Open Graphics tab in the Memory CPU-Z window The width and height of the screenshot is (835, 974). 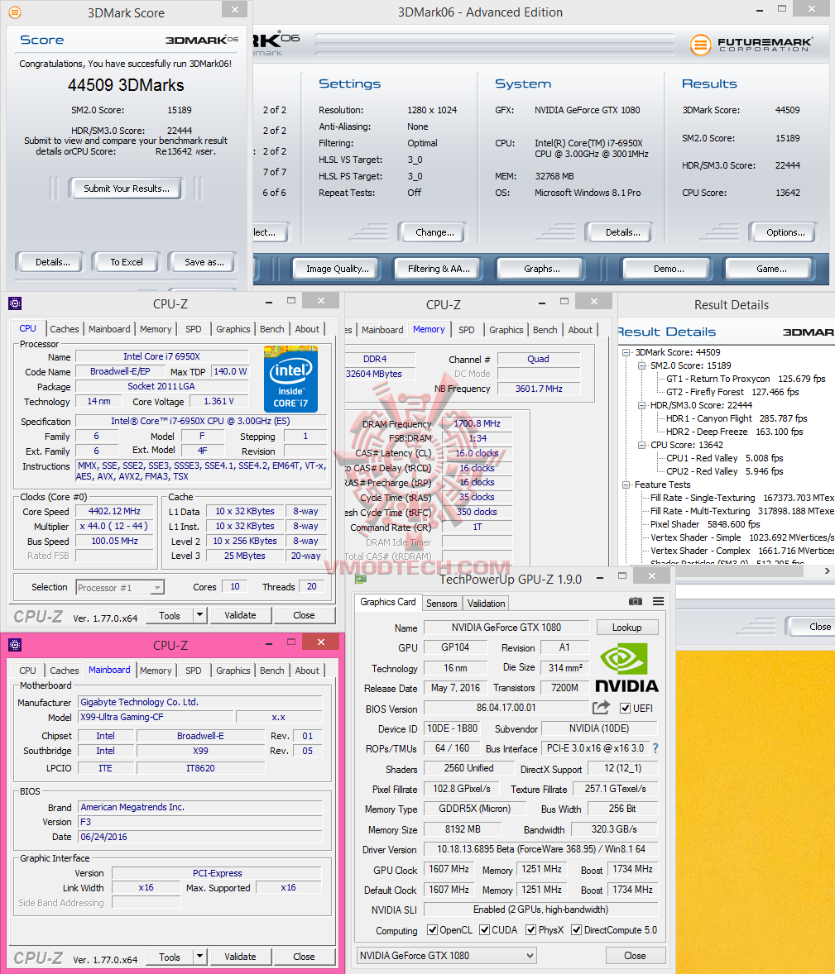pyautogui.click(x=506, y=330)
